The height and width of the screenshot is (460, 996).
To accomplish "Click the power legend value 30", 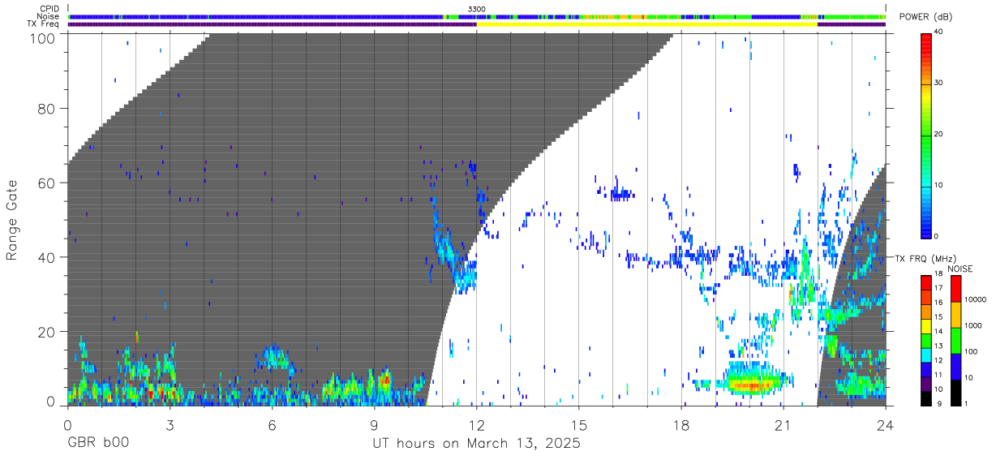I will 939,83.
